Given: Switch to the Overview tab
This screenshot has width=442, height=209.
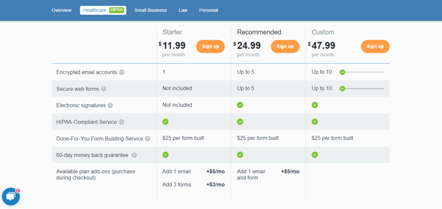Looking at the screenshot, I should click(x=62, y=10).
